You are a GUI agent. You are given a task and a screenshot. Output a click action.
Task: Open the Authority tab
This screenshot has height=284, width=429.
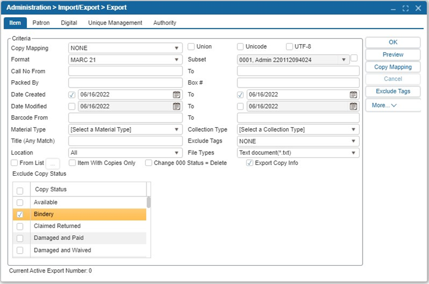tap(165, 23)
